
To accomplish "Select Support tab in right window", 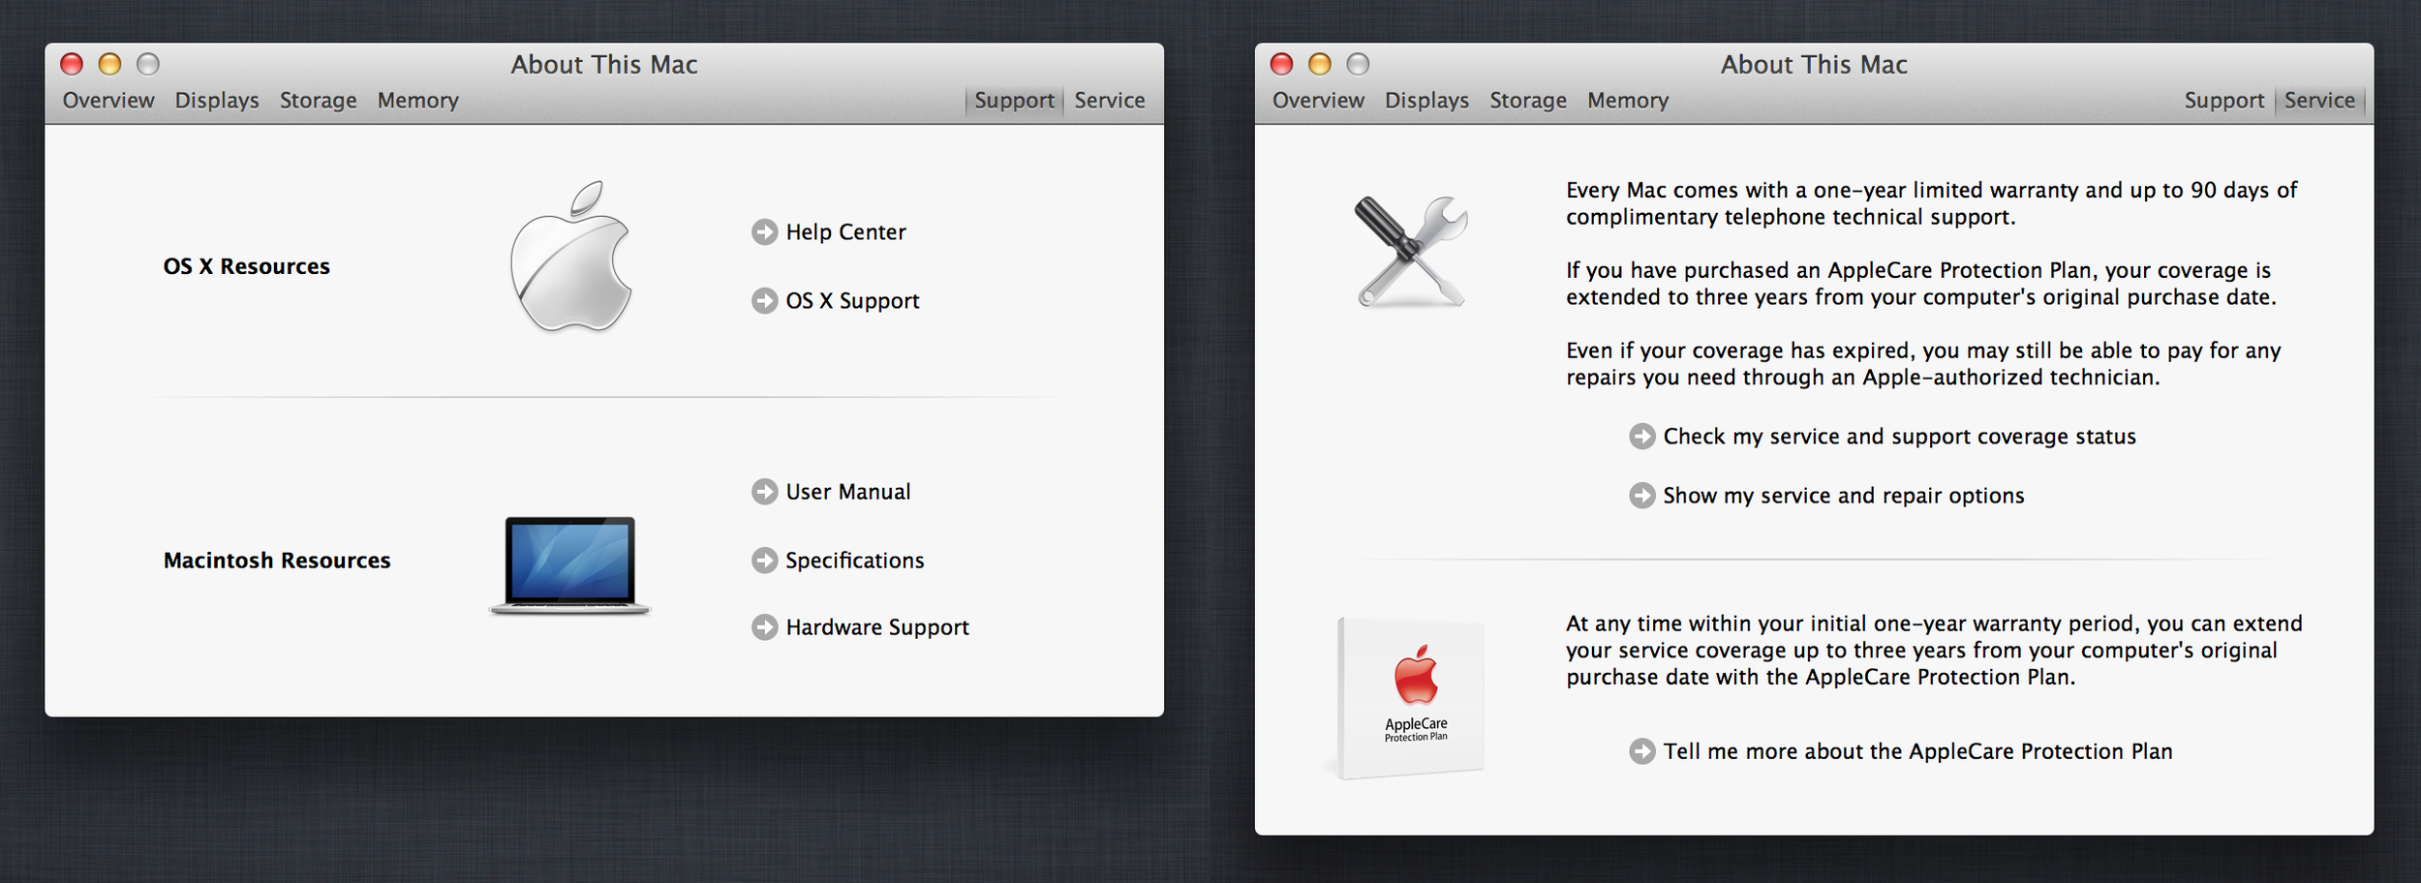I will 2223,101.
